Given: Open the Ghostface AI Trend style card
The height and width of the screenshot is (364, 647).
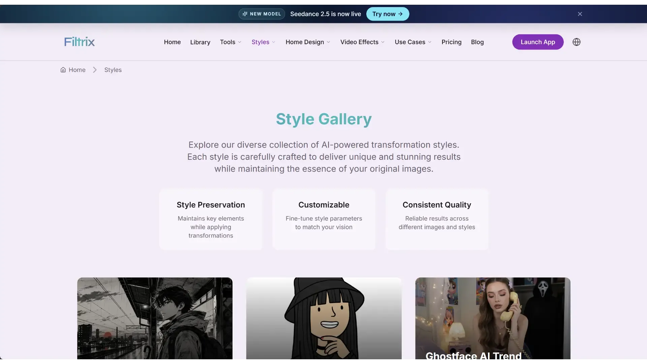Looking at the screenshot, I should (x=493, y=318).
